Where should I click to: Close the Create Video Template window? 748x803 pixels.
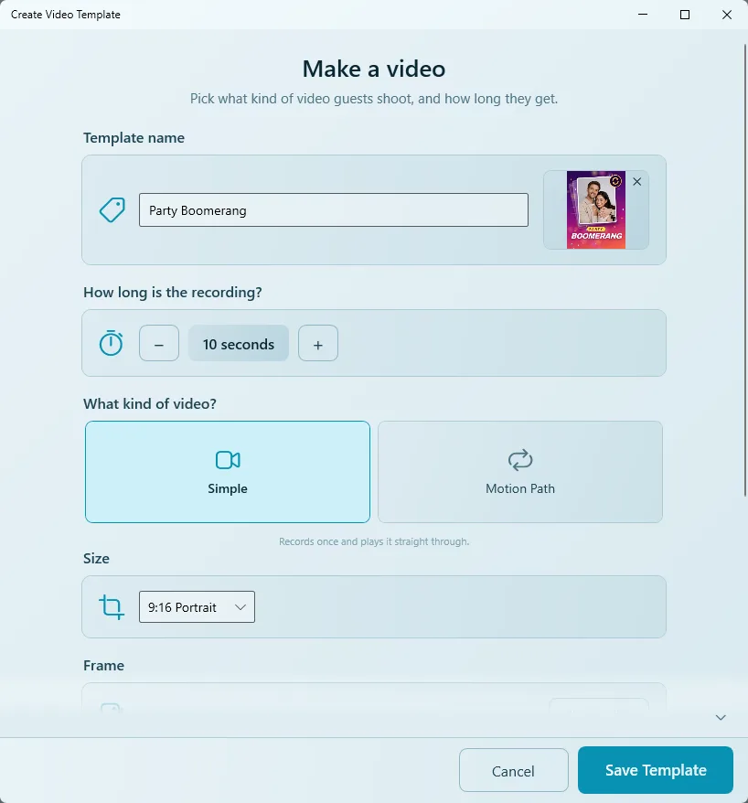(726, 15)
